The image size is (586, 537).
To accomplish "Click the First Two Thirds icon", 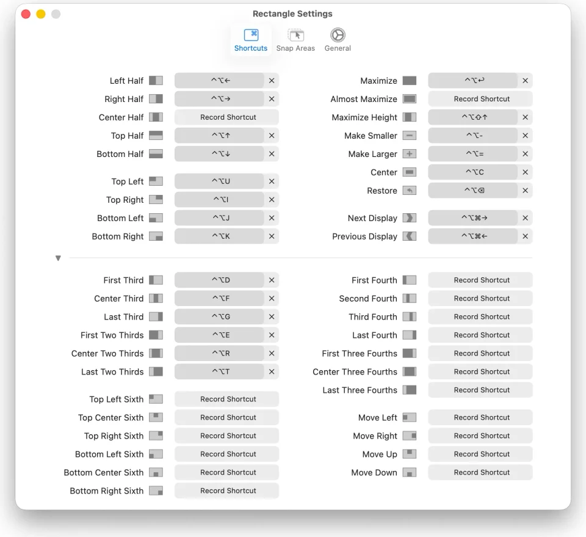I will [x=156, y=335].
